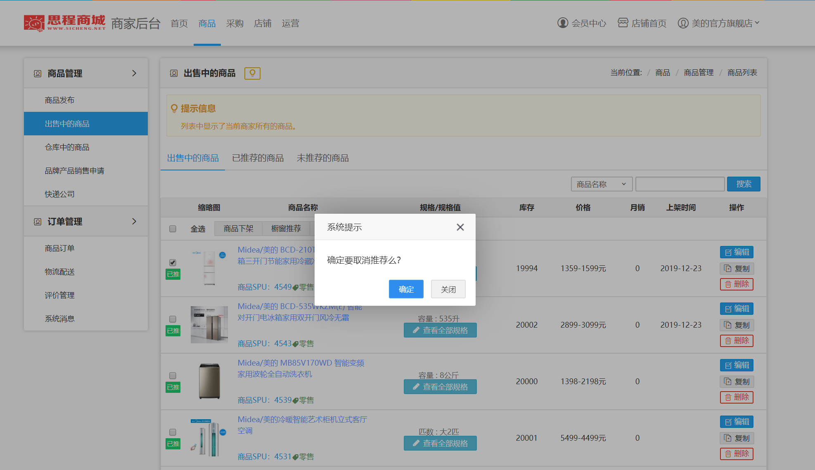Image resolution: width=815 pixels, height=470 pixels.
Task: Check the 冷暖智能艺术柜机 product checkbox
Action: [173, 432]
